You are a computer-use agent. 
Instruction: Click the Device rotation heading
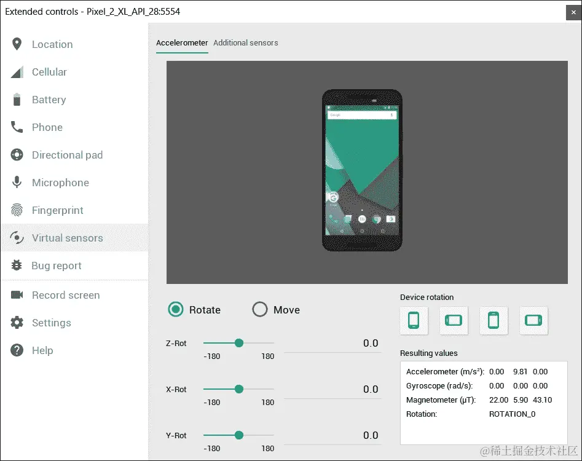(x=427, y=297)
